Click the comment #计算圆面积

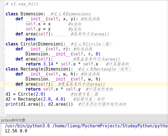tap(117, 64)
